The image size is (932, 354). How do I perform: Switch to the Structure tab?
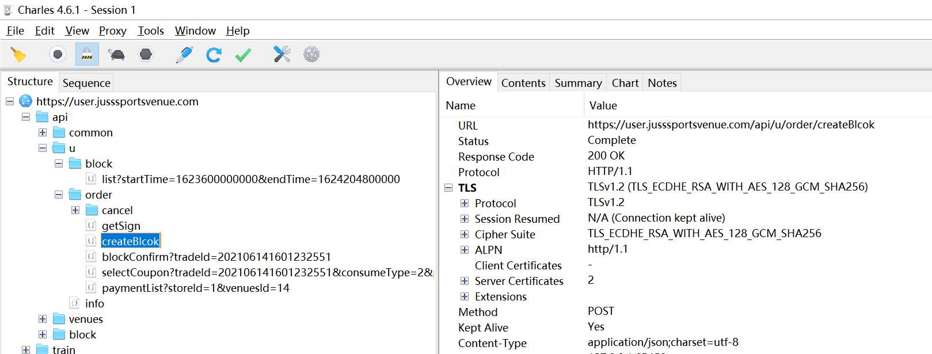pyautogui.click(x=30, y=82)
